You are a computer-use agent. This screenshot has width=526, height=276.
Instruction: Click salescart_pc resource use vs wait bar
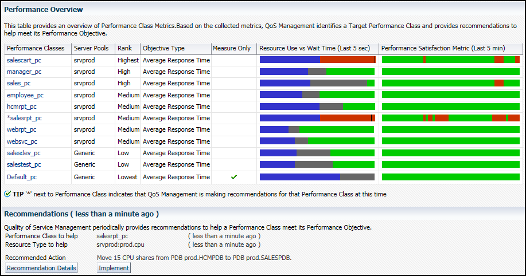(317, 60)
